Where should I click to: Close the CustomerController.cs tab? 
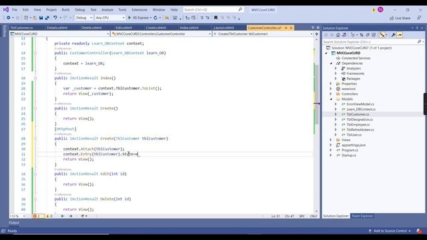point(291,28)
